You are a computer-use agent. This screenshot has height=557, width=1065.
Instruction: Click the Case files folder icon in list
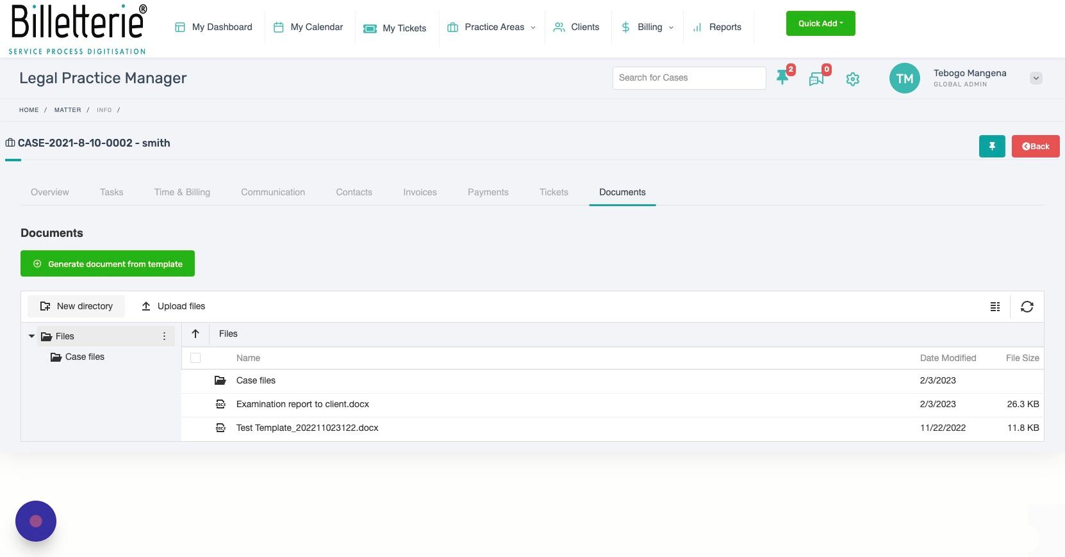tap(220, 380)
